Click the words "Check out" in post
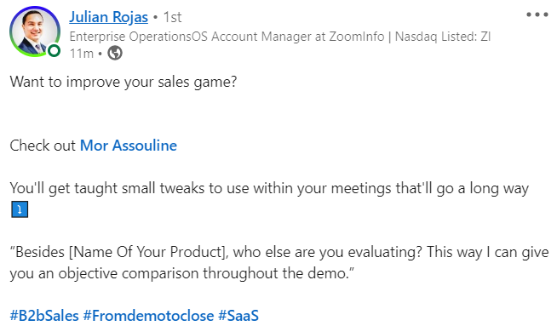 coord(43,146)
